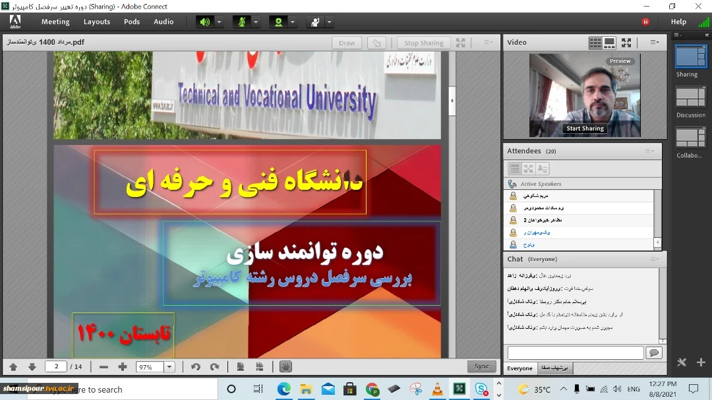This screenshot has height=400, width=712.
Task: Open layout bar options menu
Action: [x=677, y=35]
